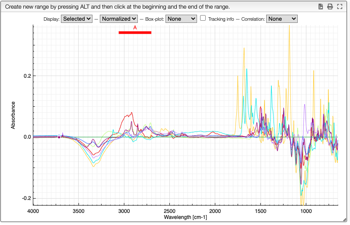Image resolution: width=350 pixels, height=225 pixels.
Task: Click the '2000' x-axis tick label
Action: 215,211
